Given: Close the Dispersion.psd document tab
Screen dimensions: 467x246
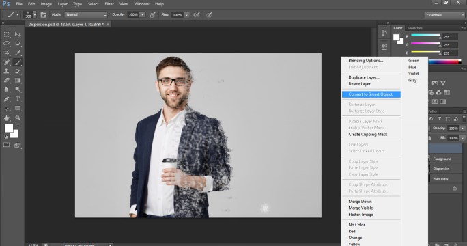Looking at the screenshot, I should (x=108, y=25).
